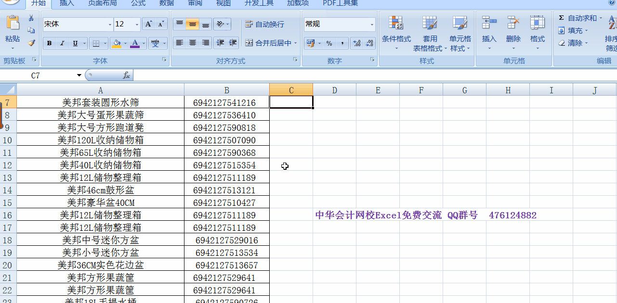Click the decrease decimal icon

point(369,43)
